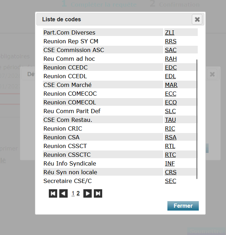Click the Réu Syn non locale label
Screen dimensions: 226x235
click(x=70, y=172)
